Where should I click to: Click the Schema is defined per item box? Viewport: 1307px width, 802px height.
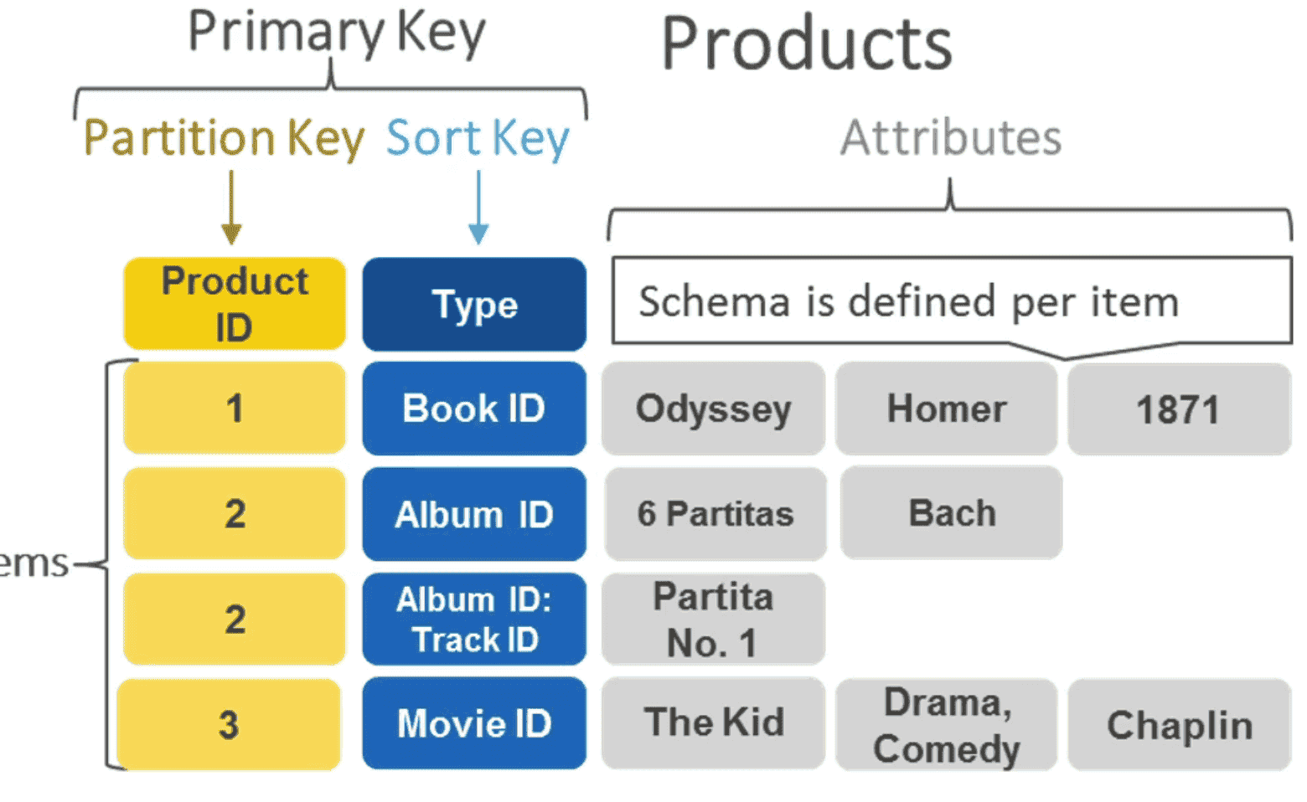(951, 301)
